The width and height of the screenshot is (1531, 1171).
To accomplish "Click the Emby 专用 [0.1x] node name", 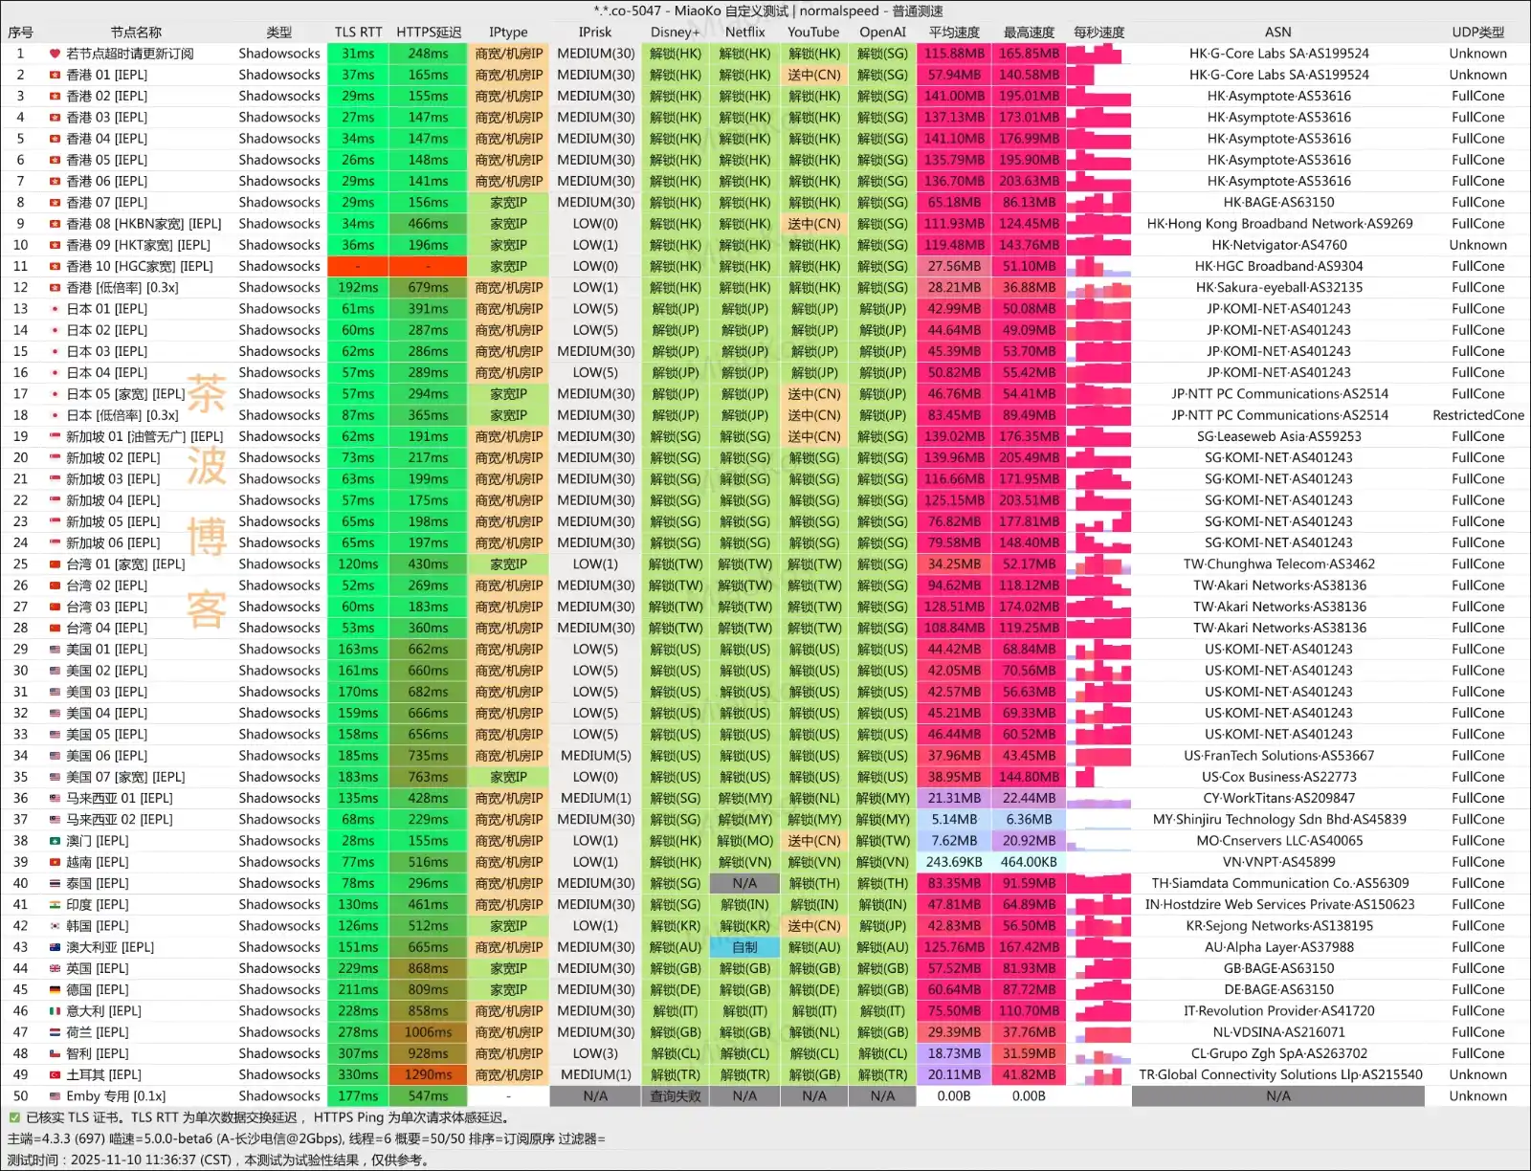I will pyautogui.click(x=115, y=1096).
